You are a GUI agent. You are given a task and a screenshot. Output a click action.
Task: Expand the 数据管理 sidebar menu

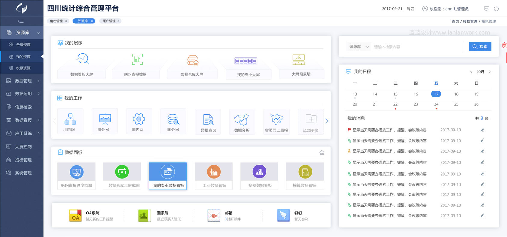23,81
